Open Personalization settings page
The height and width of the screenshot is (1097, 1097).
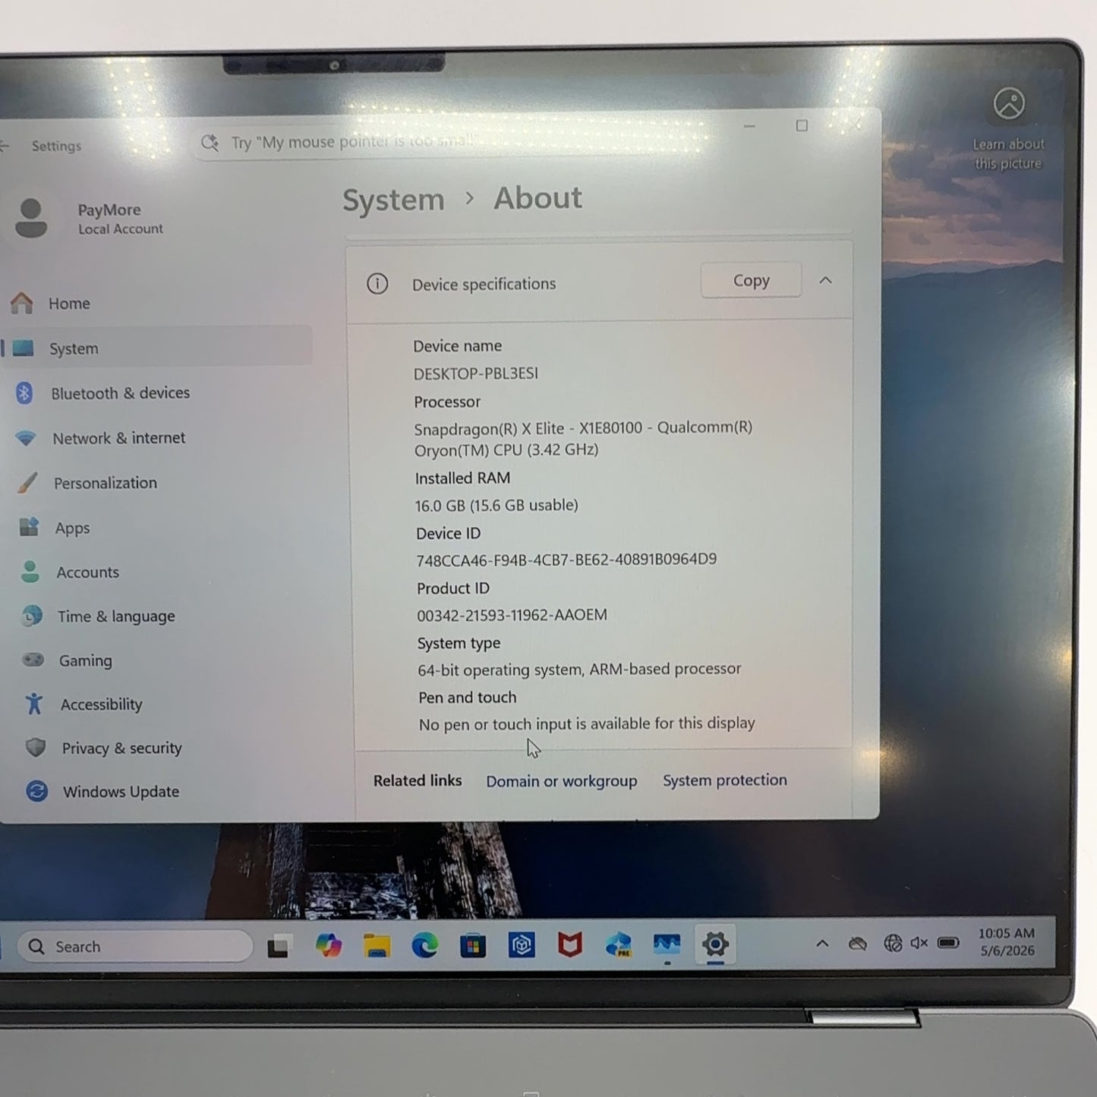[x=105, y=483]
